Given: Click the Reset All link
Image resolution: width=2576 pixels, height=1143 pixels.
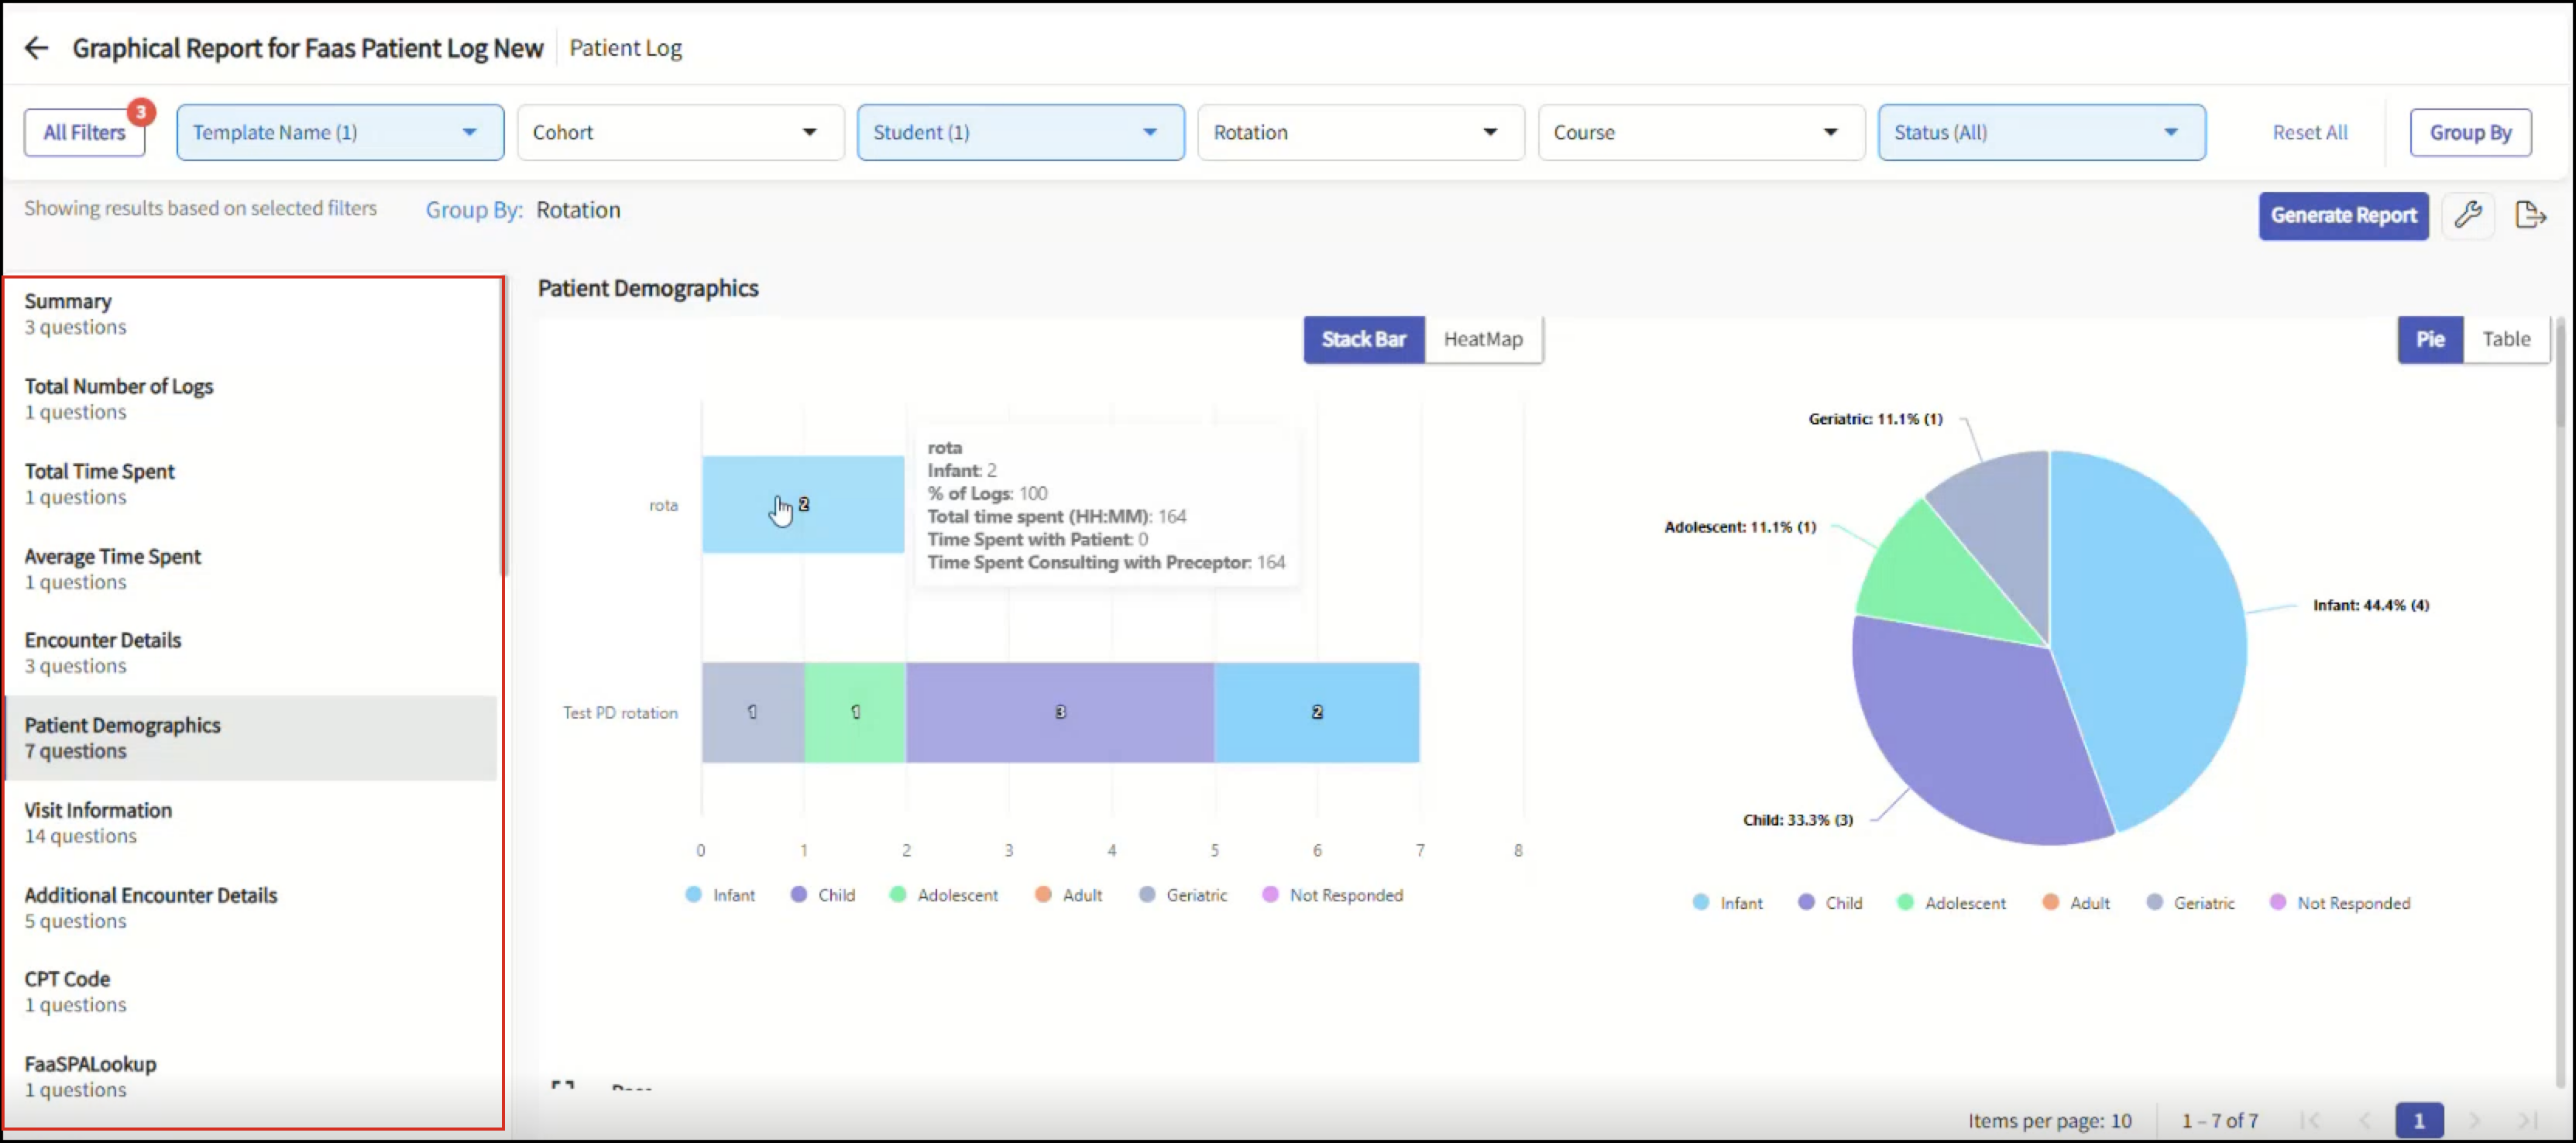Looking at the screenshot, I should pyautogui.click(x=2309, y=132).
